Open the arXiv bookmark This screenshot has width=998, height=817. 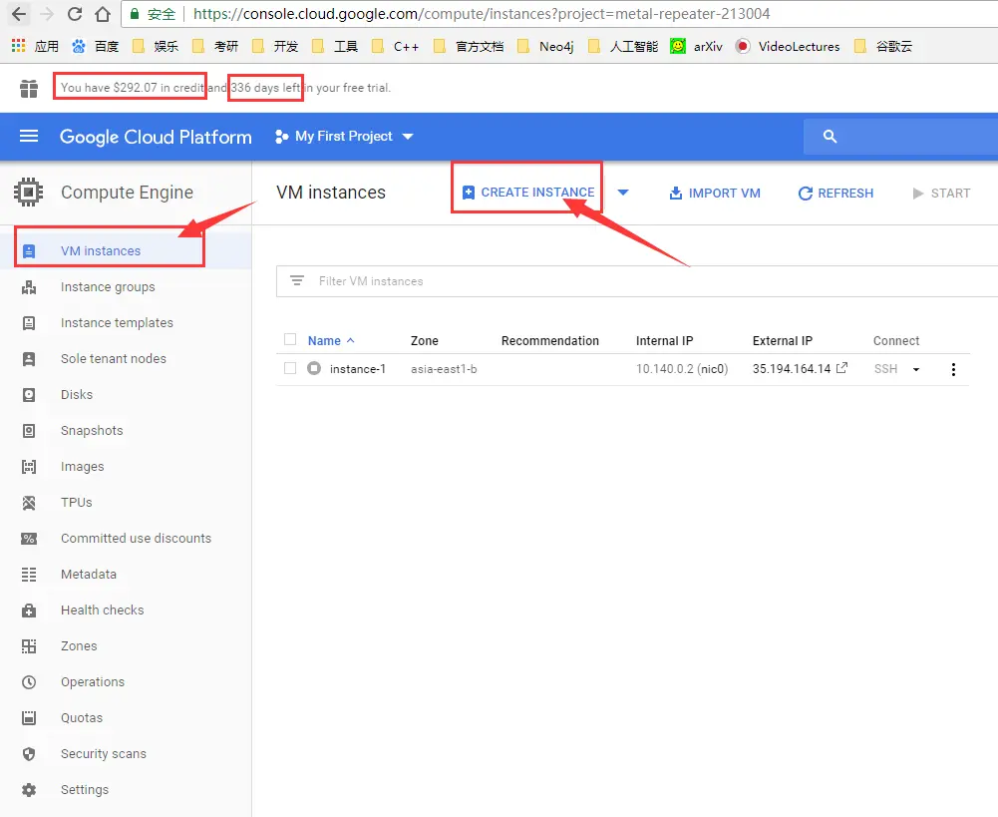click(x=696, y=47)
